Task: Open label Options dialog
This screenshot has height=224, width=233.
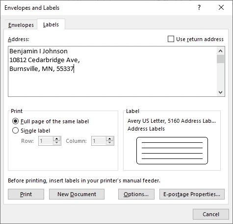Action: (136, 194)
